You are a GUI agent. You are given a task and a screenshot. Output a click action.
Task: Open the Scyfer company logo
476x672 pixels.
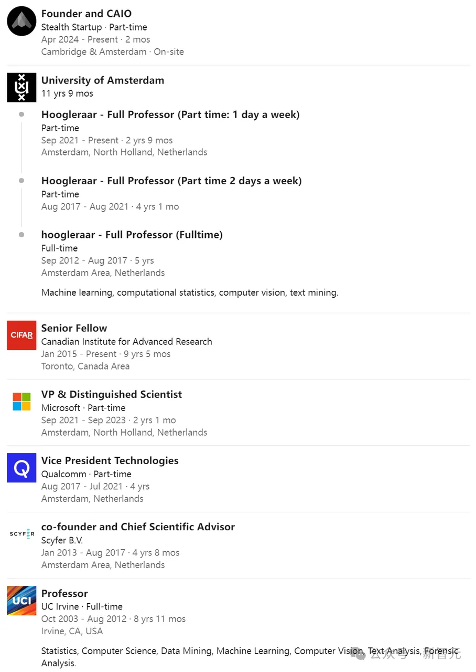click(x=21, y=534)
